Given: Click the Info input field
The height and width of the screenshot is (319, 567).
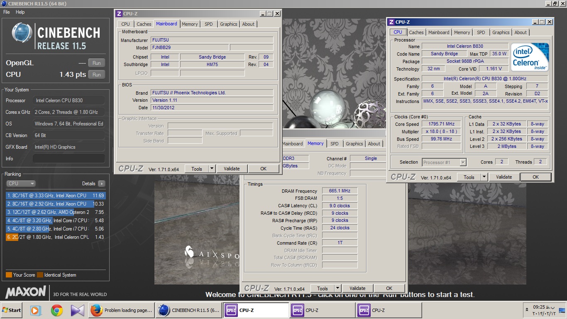Looking at the screenshot, I should coord(69,159).
